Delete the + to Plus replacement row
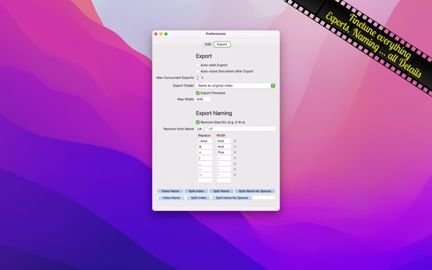The width and height of the screenshot is (432, 270). (x=235, y=152)
